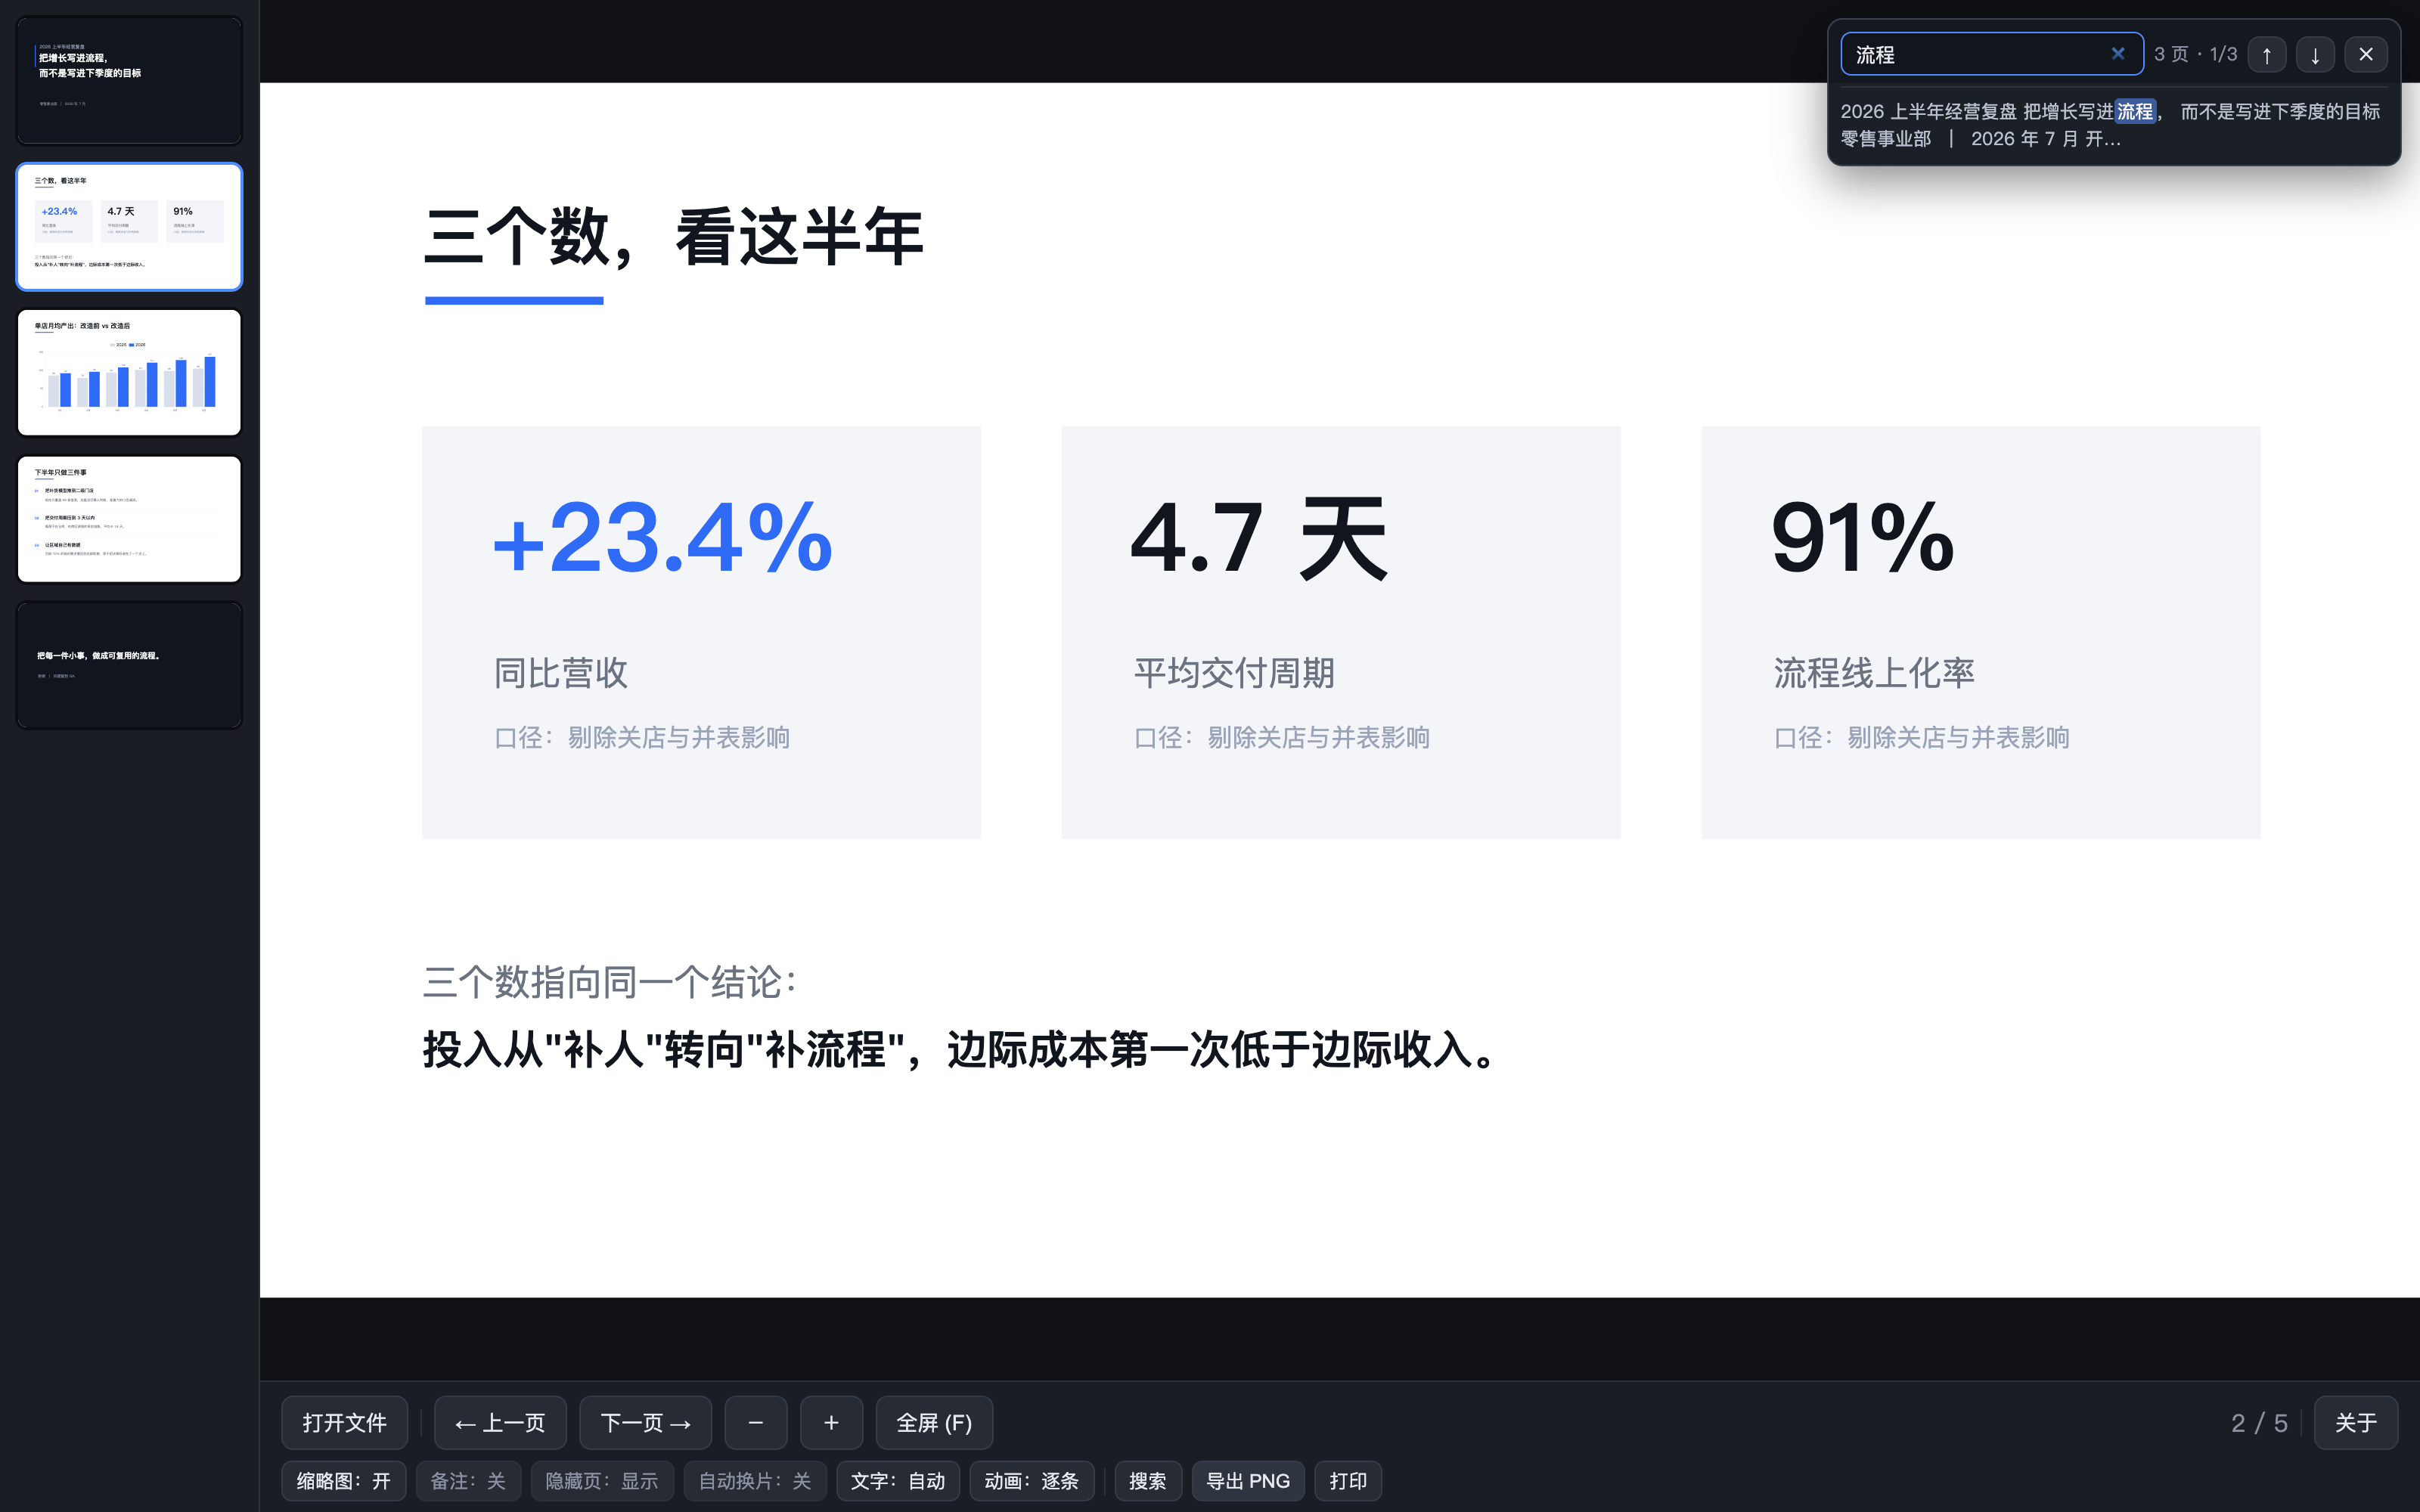The image size is (2420, 1512).
Task: Click the 打开文件 button
Action: click(344, 1422)
